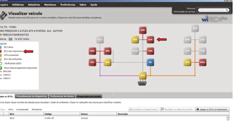Viewport: 235px width, 125px height.
Task: Open the red HVAC module node
Action: [x=203, y=62]
